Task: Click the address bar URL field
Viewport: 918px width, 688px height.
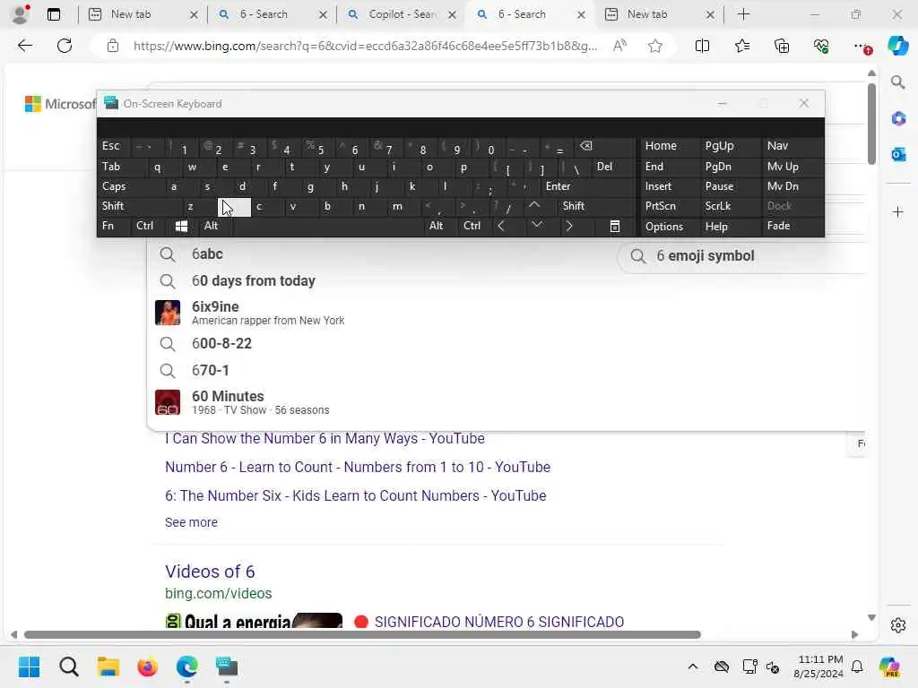Action: point(365,46)
